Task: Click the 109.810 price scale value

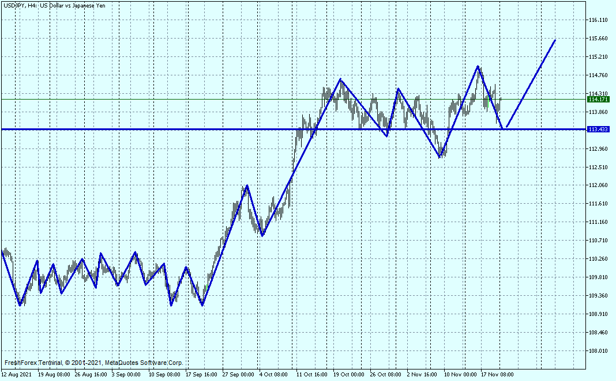Action: click(598, 277)
